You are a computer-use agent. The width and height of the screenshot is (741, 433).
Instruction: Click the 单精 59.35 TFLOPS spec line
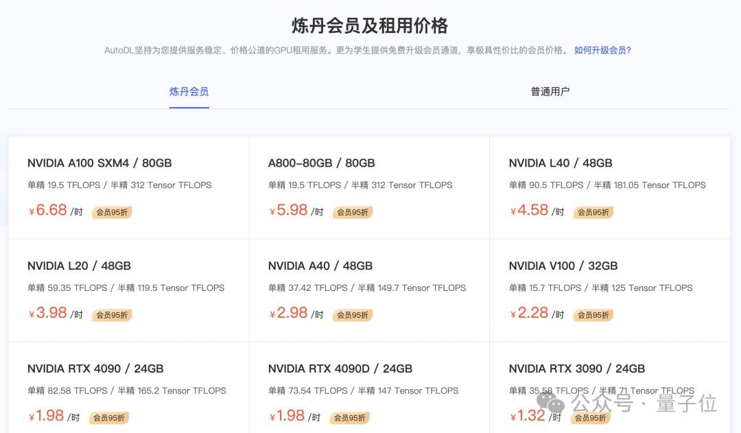(126, 288)
